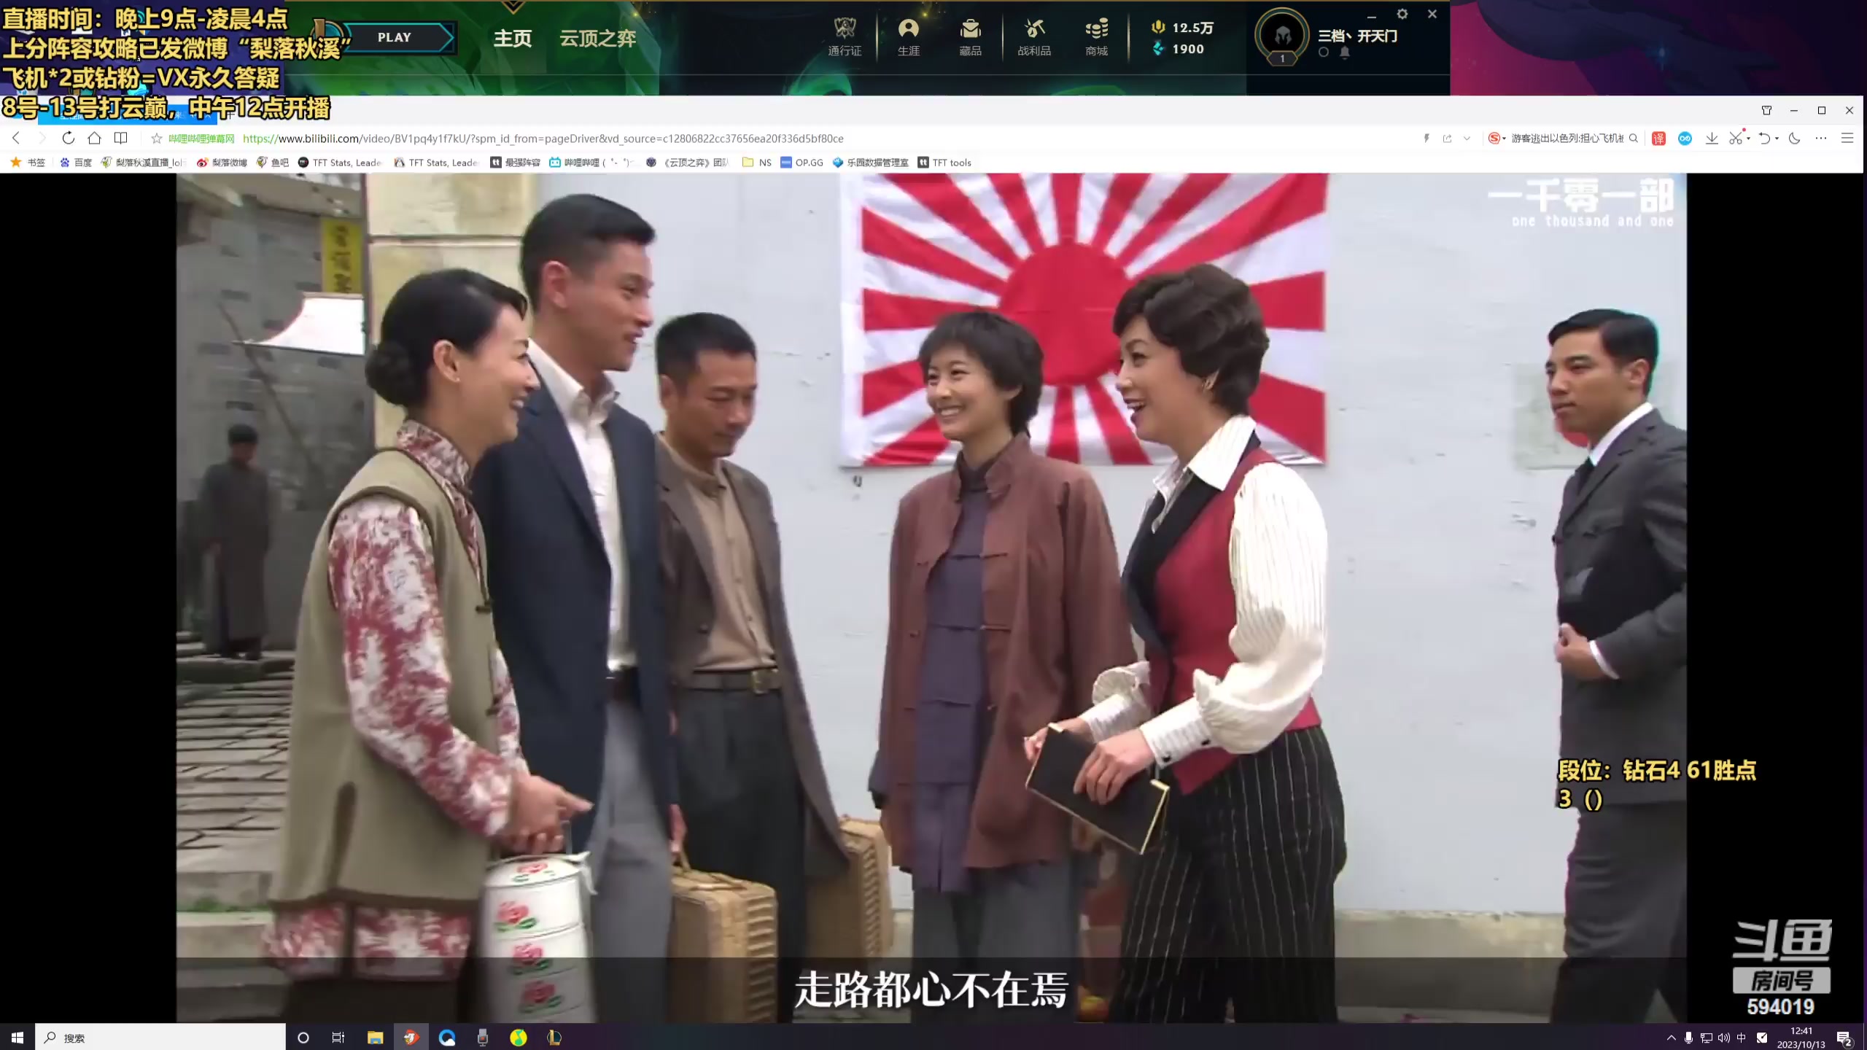Screen dimensions: 1867x1050
Task: Bookmark this page with the star
Action: tap(156, 139)
